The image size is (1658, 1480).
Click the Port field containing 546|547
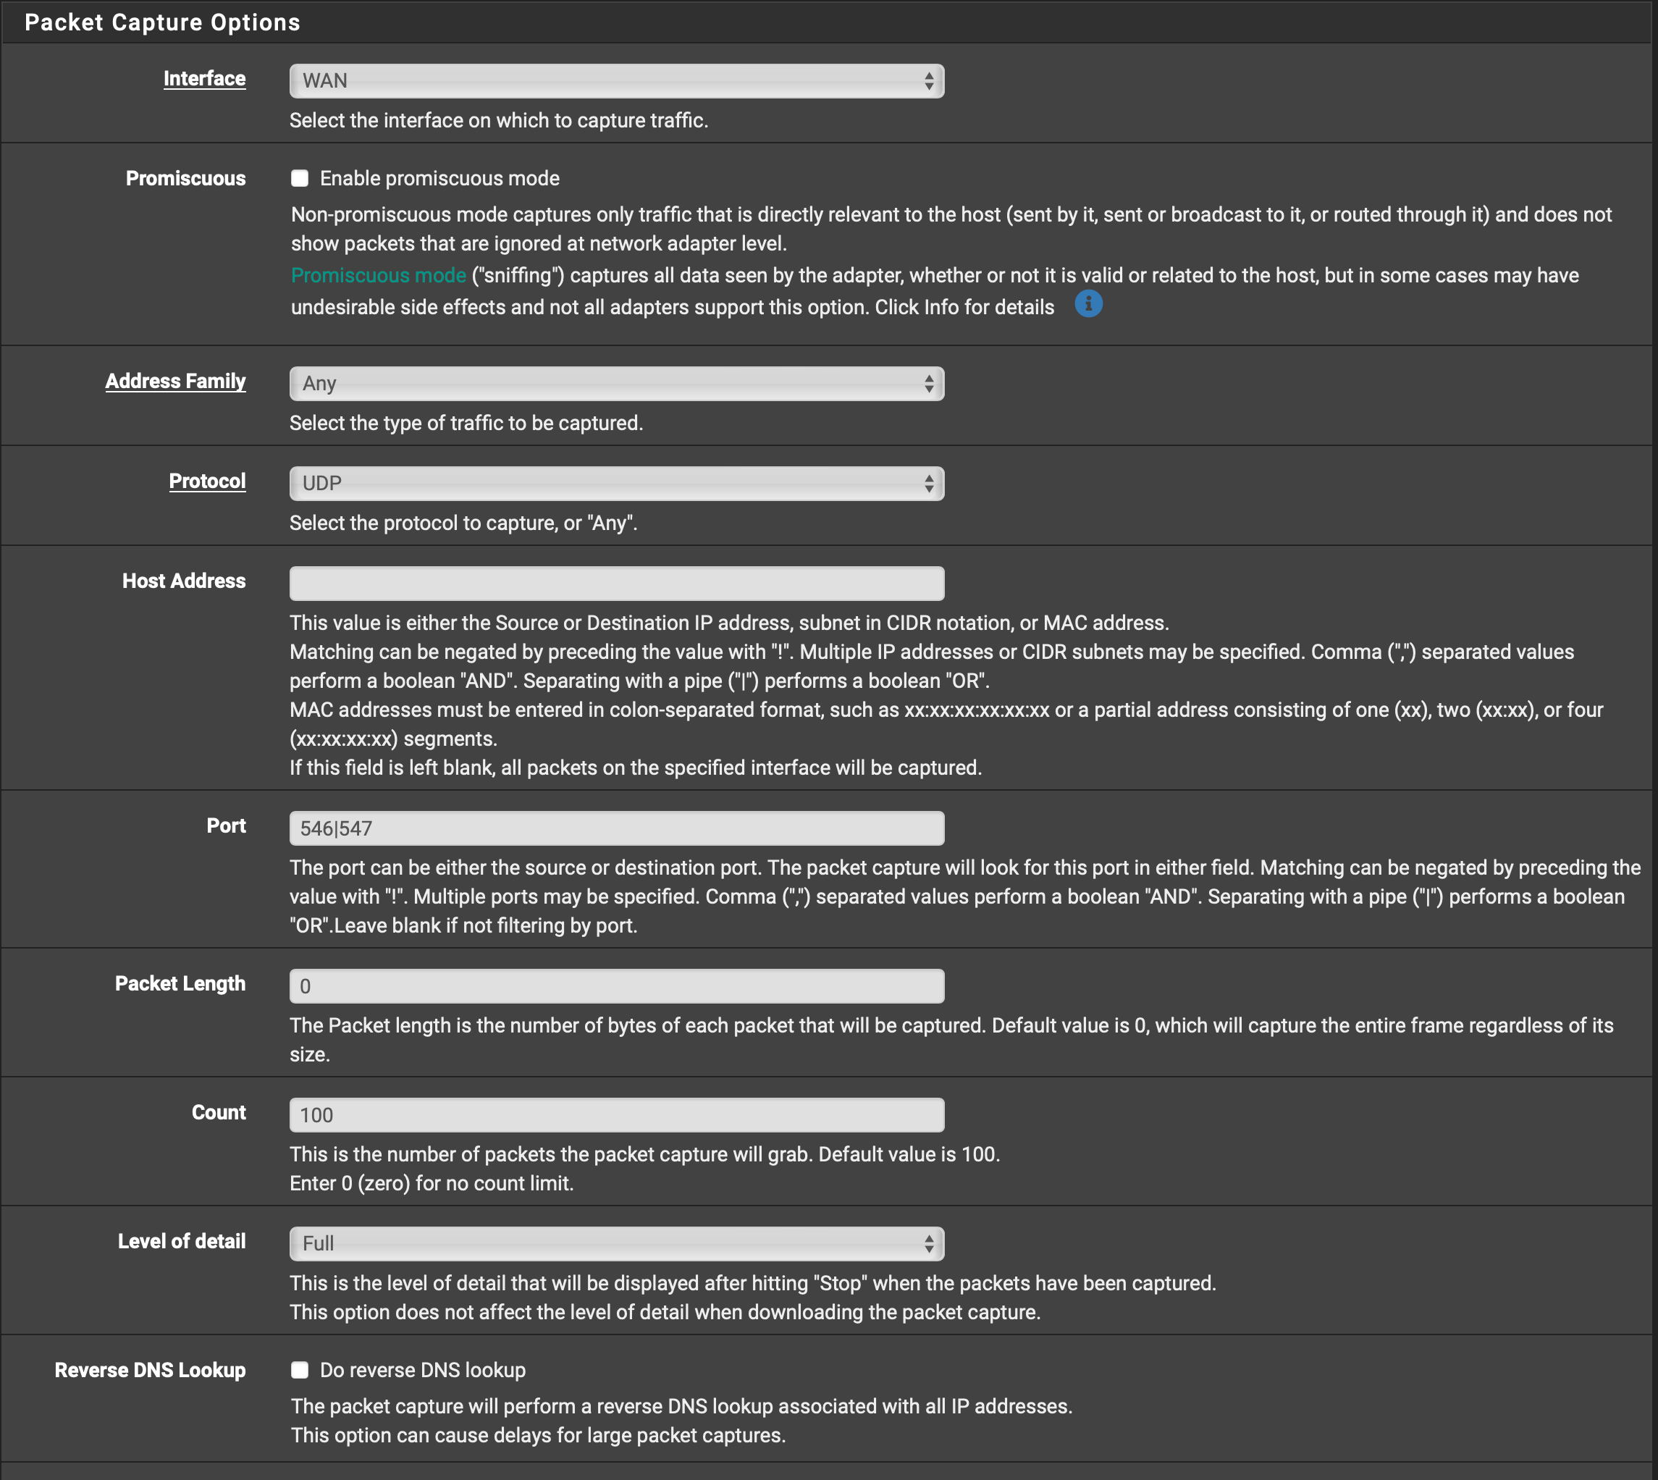click(x=616, y=828)
